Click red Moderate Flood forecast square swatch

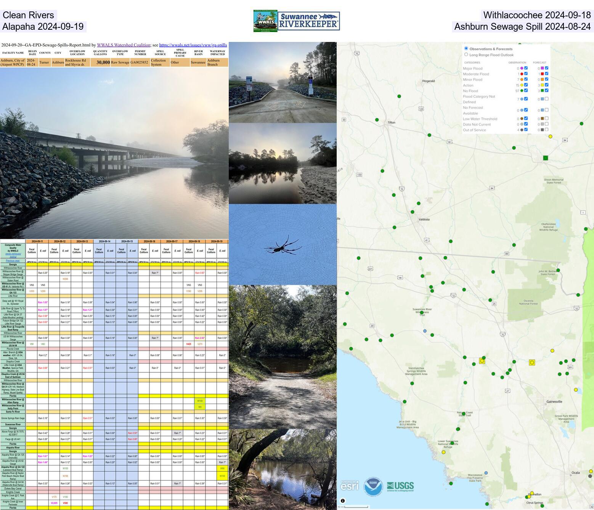coord(542,74)
